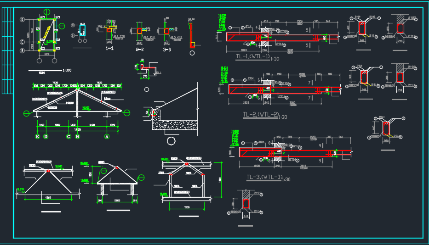Select the 1:30 scale text beside TL-2 title
This screenshot has height=245, width=429.
pyautogui.click(x=283, y=117)
